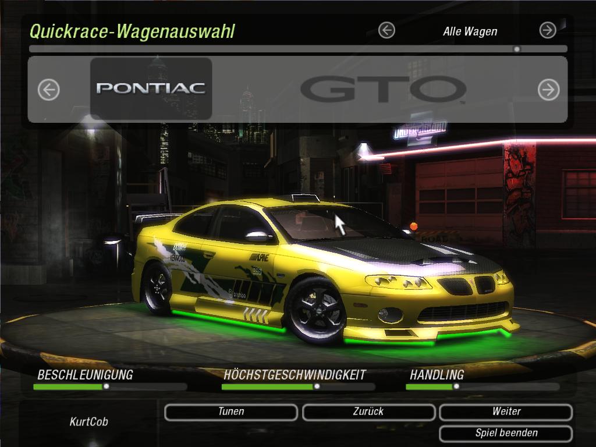Click the Beschleunigung label
The width and height of the screenshot is (596, 447).
85,375
